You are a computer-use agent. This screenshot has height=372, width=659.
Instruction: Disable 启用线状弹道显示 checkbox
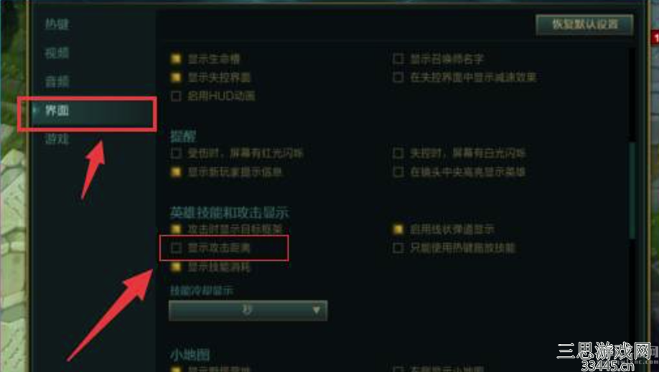[x=398, y=229]
